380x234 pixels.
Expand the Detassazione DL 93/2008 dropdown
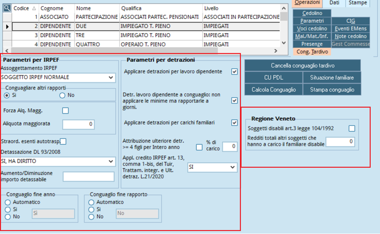point(111,161)
